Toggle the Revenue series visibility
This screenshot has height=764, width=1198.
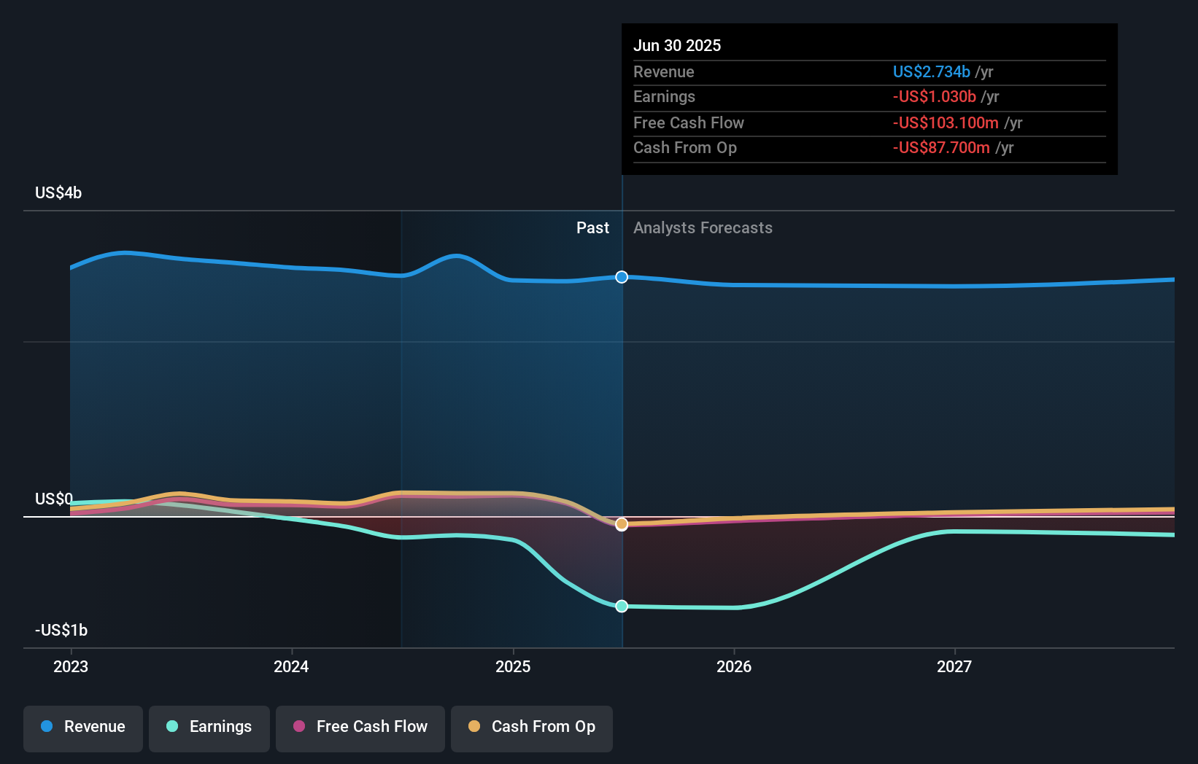pos(82,727)
